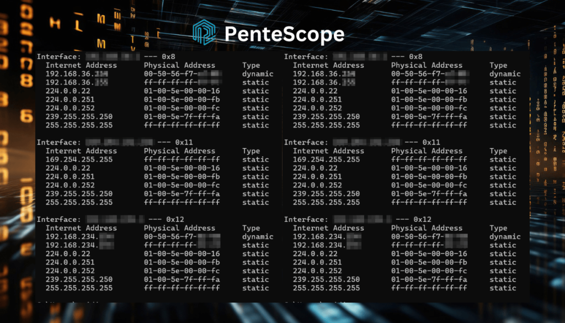
Task: Click 'dynamic' type in left 0x8 table
Action: tap(258, 74)
